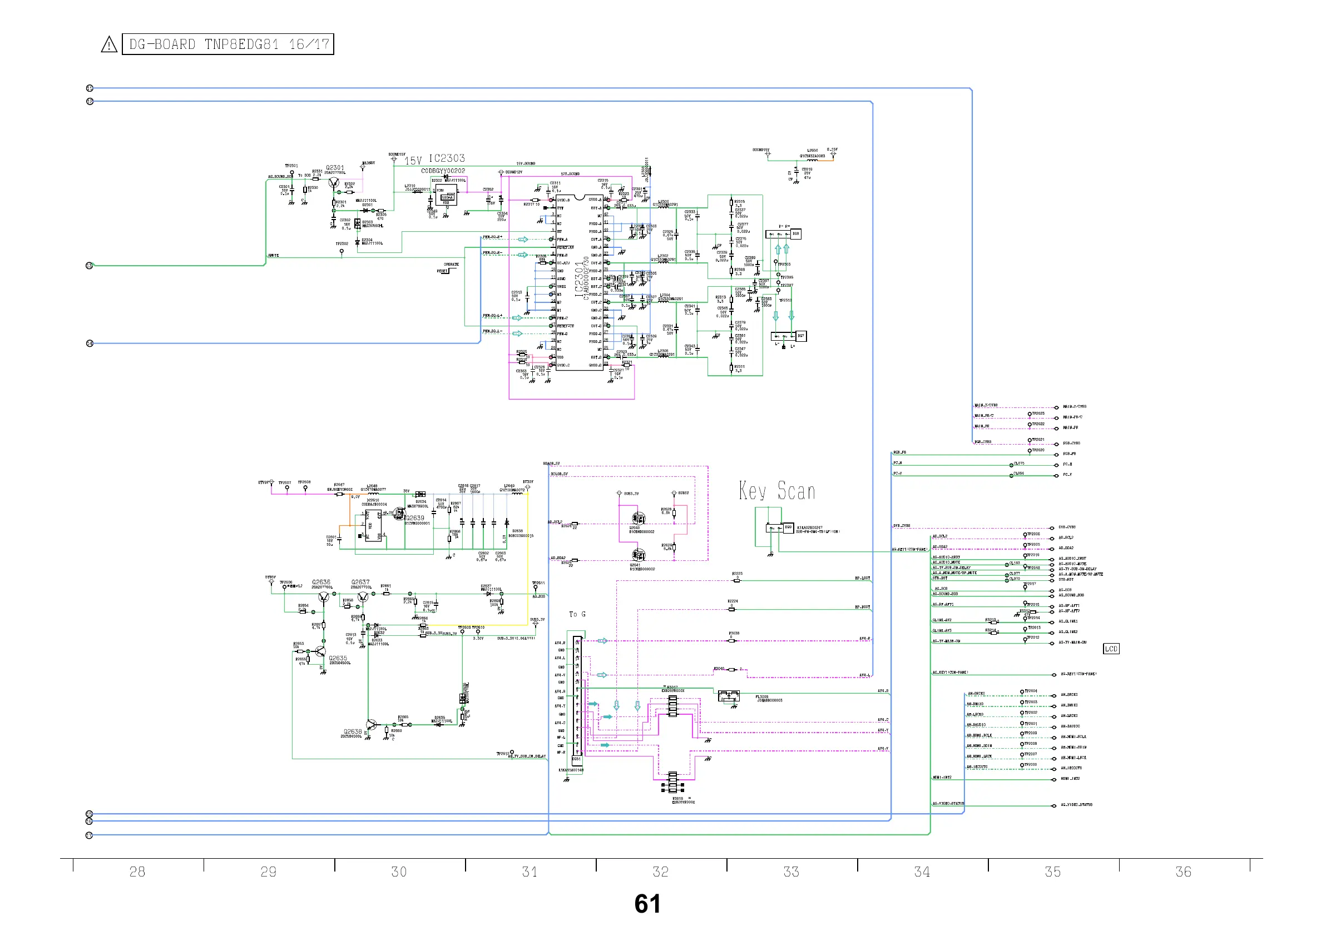
Task: Click the Q2639 MOSFET symbol
Action: point(399,513)
